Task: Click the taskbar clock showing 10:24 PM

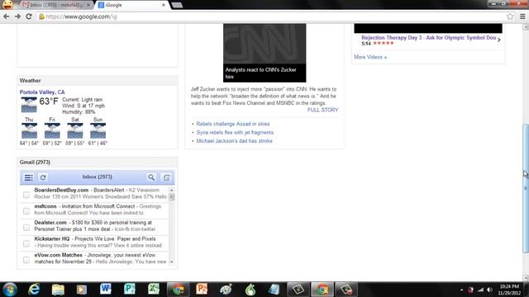Action: click(509, 290)
